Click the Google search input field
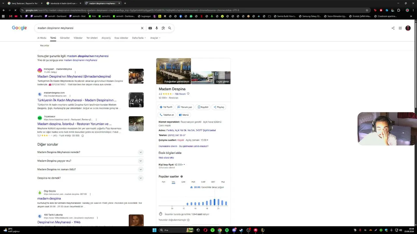 88,28
